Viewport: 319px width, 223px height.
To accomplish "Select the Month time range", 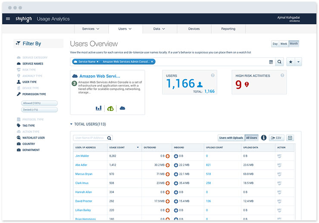I will pos(294,43).
